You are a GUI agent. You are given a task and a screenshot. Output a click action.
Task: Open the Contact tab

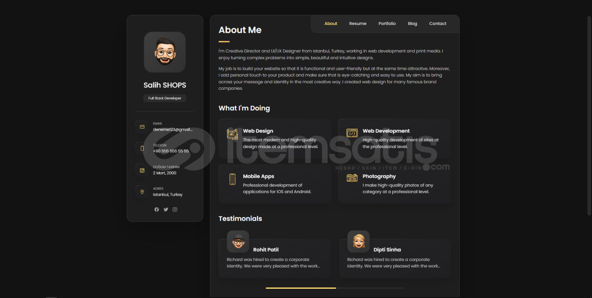(x=438, y=24)
